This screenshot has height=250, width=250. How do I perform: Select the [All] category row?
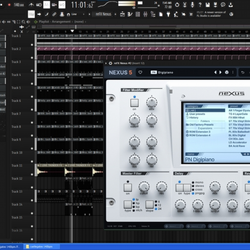pos(205,110)
